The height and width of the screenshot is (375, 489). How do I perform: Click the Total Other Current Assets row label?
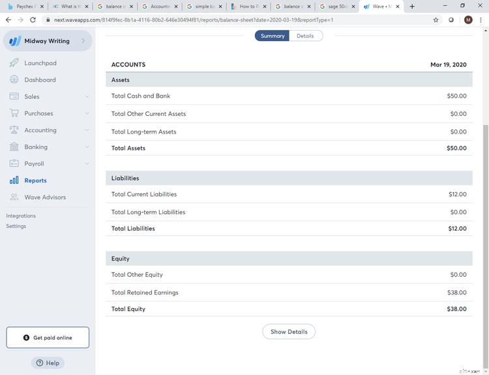coord(149,114)
